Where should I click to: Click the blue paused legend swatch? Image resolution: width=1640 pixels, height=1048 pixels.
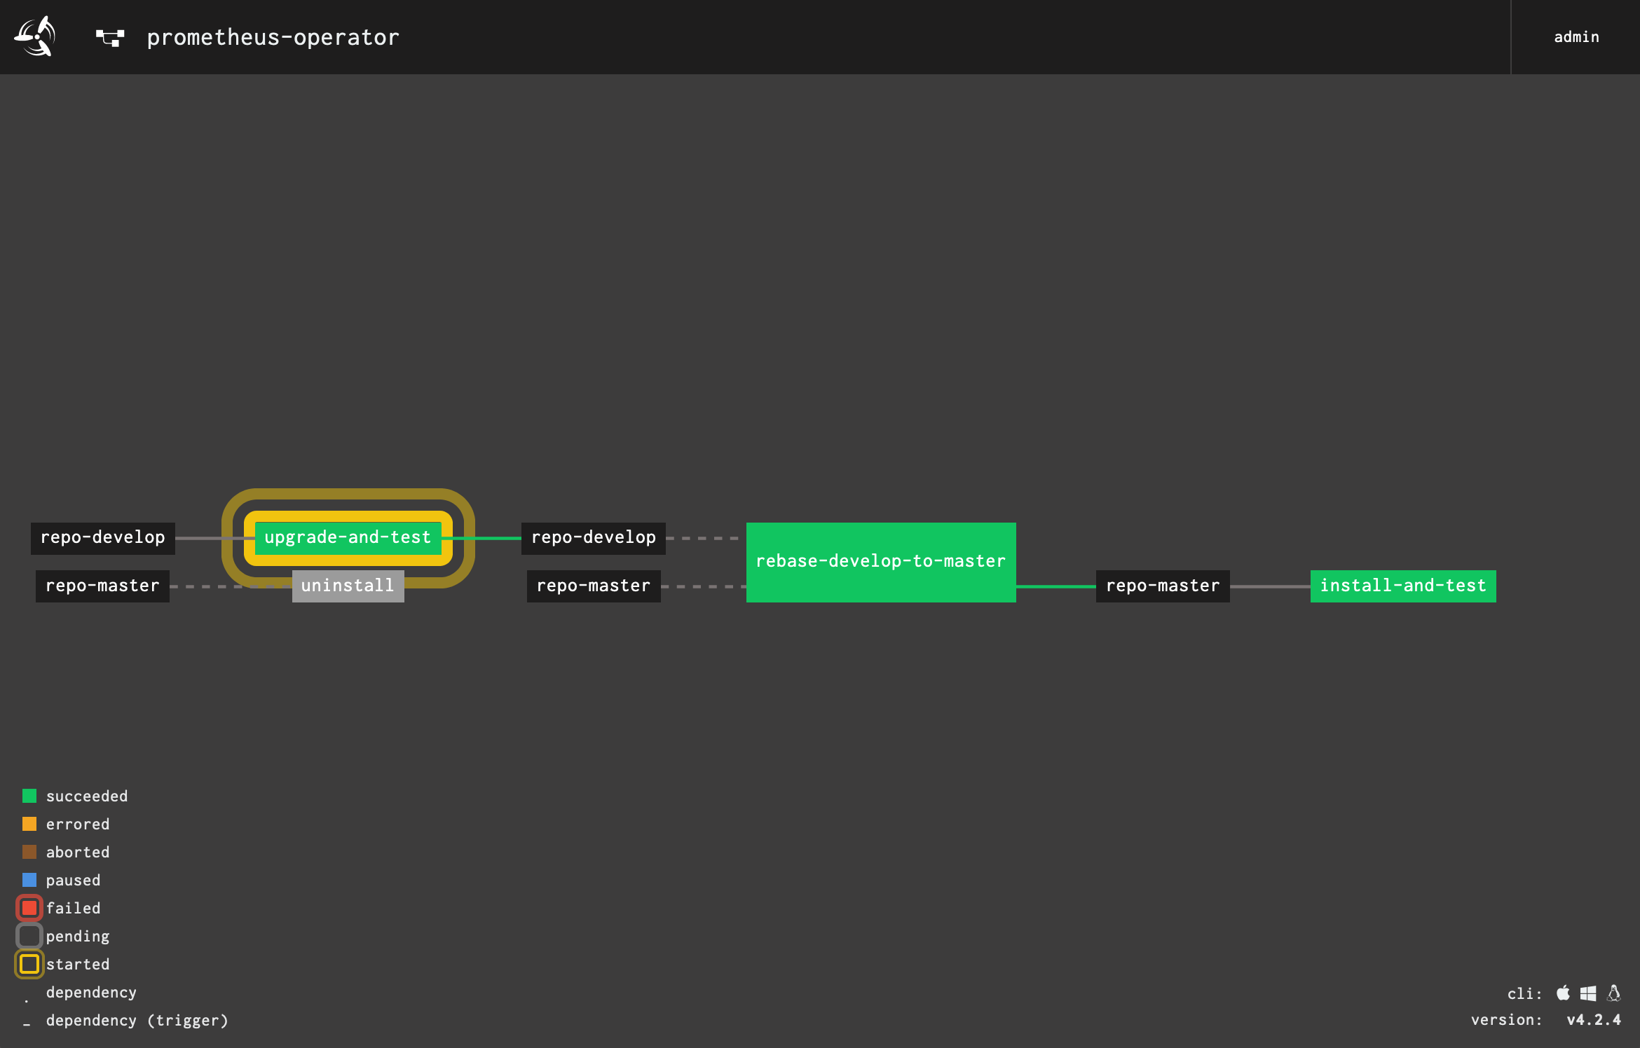(x=29, y=880)
